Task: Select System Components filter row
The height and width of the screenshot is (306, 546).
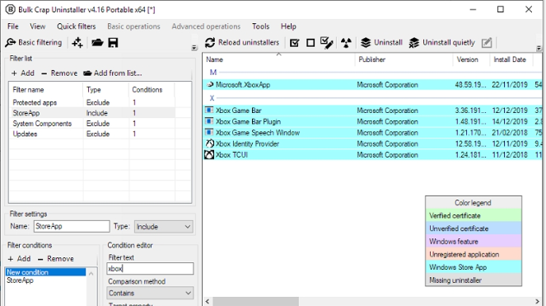Action: pyautogui.click(x=92, y=124)
